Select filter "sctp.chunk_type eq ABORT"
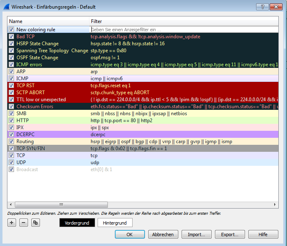The image size is (287, 246). (120, 93)
